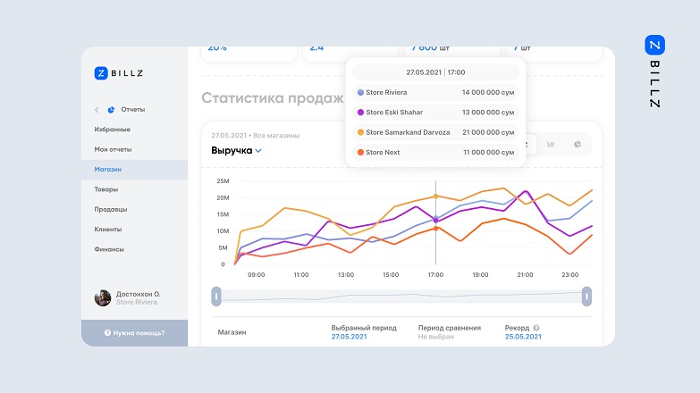The height and width of the screenshot is (393, 700).
Task: Click the BILLZ logo in the sidebar
Action: pos(118,74)
